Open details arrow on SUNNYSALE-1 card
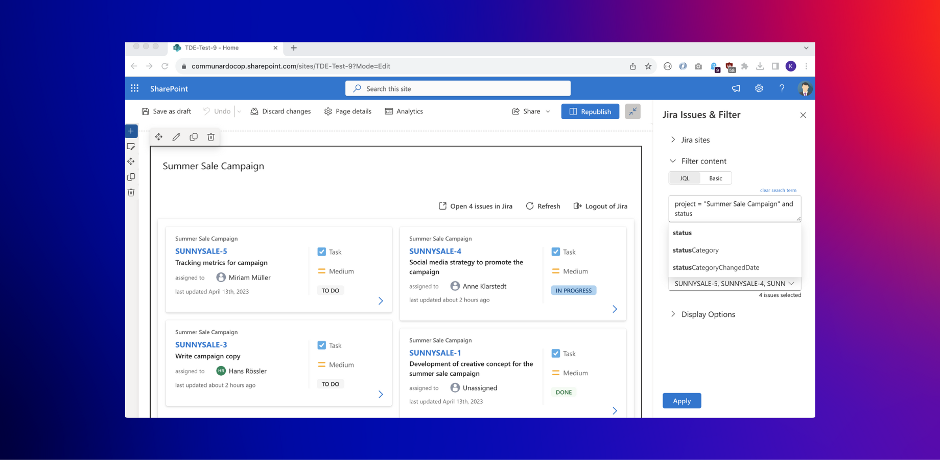This screenshot has height=460, width=940. pyautogui.click(x=615, y=411)
